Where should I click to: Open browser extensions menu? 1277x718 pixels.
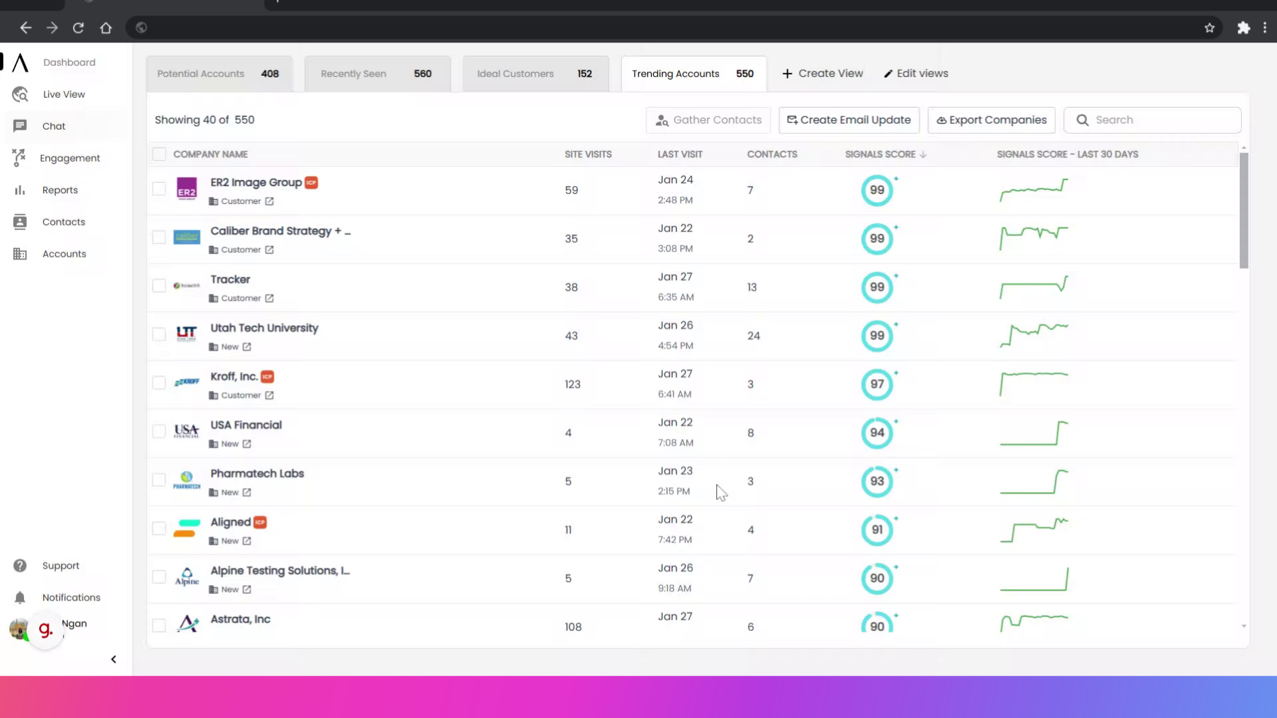pyautogui.click(x=1243, y=27)
